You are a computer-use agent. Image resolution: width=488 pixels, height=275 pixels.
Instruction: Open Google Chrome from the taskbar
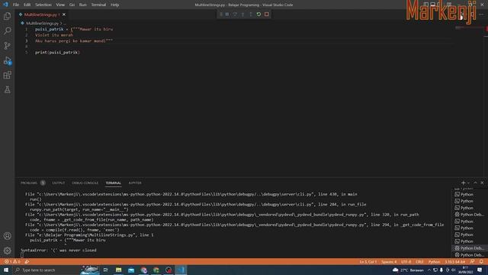click(156, 270)
